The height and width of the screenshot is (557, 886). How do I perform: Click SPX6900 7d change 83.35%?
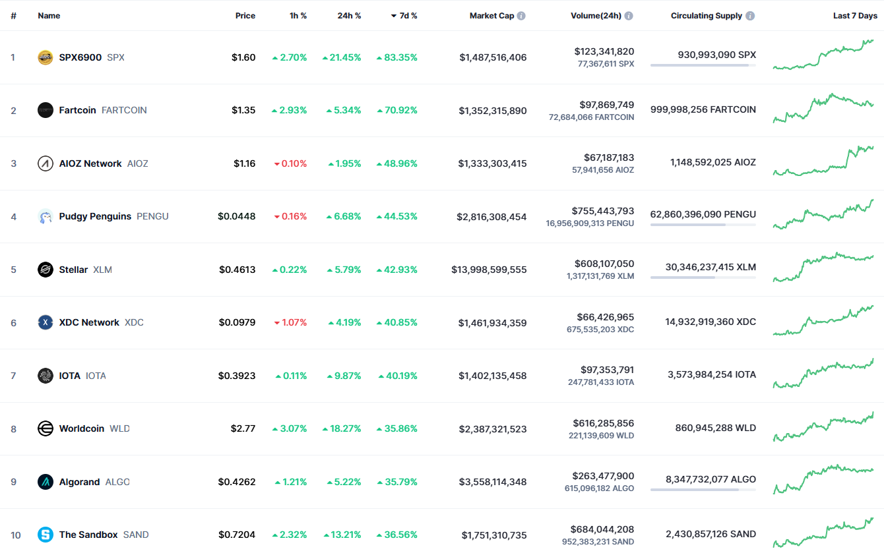[x=396, y=57]
